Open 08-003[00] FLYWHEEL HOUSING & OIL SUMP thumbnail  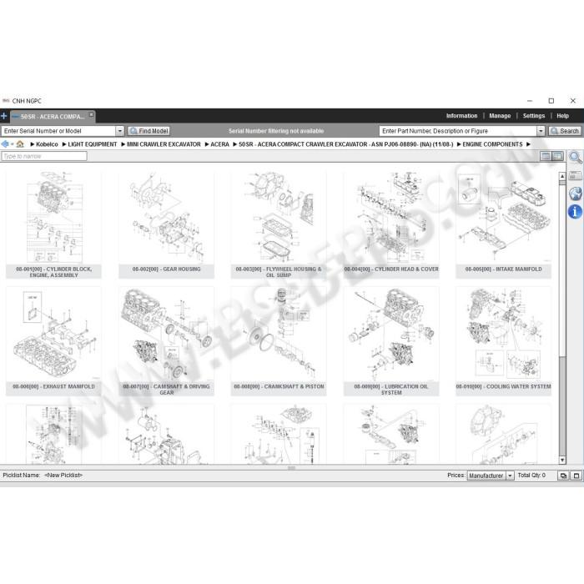click(x=279, y=224)
